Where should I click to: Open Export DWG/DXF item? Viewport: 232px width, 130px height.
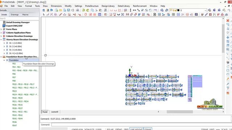coord(14,26)
